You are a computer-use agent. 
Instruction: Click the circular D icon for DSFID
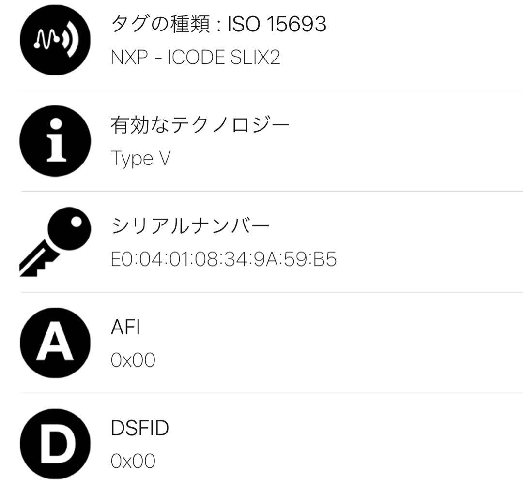tap(54, 443)
